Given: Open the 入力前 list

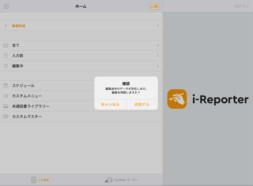Looking at the screenshot, I should [81, 56].
